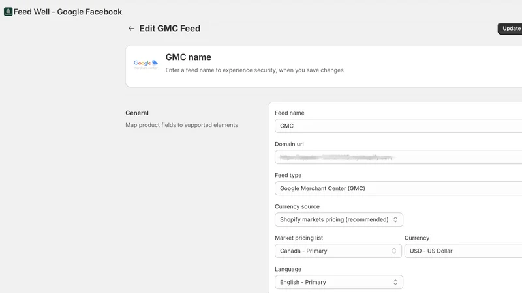Click the Feed Well app icon
The height and width of the screenshot is (293, 522).
[x=8, y=12]
